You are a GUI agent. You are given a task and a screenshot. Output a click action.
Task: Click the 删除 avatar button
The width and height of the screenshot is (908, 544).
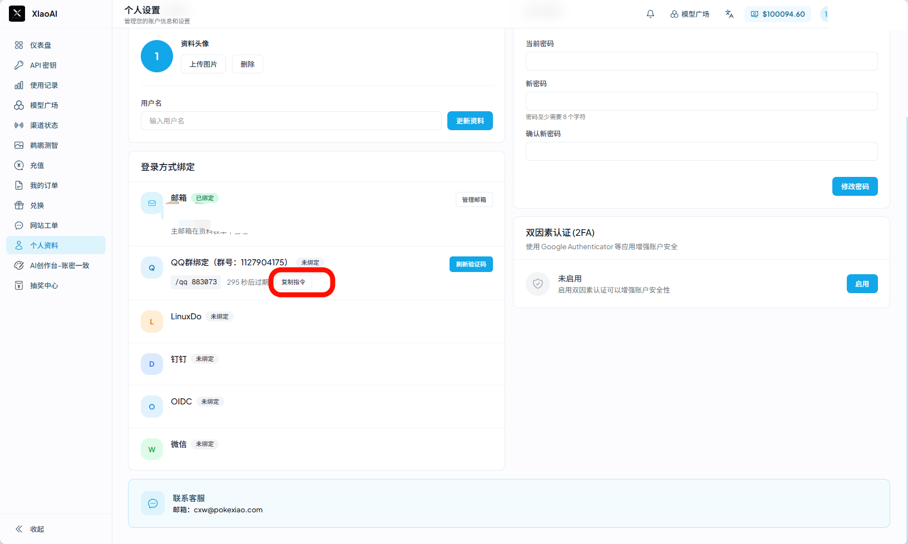pyautogui.click(x=248, y=64)
